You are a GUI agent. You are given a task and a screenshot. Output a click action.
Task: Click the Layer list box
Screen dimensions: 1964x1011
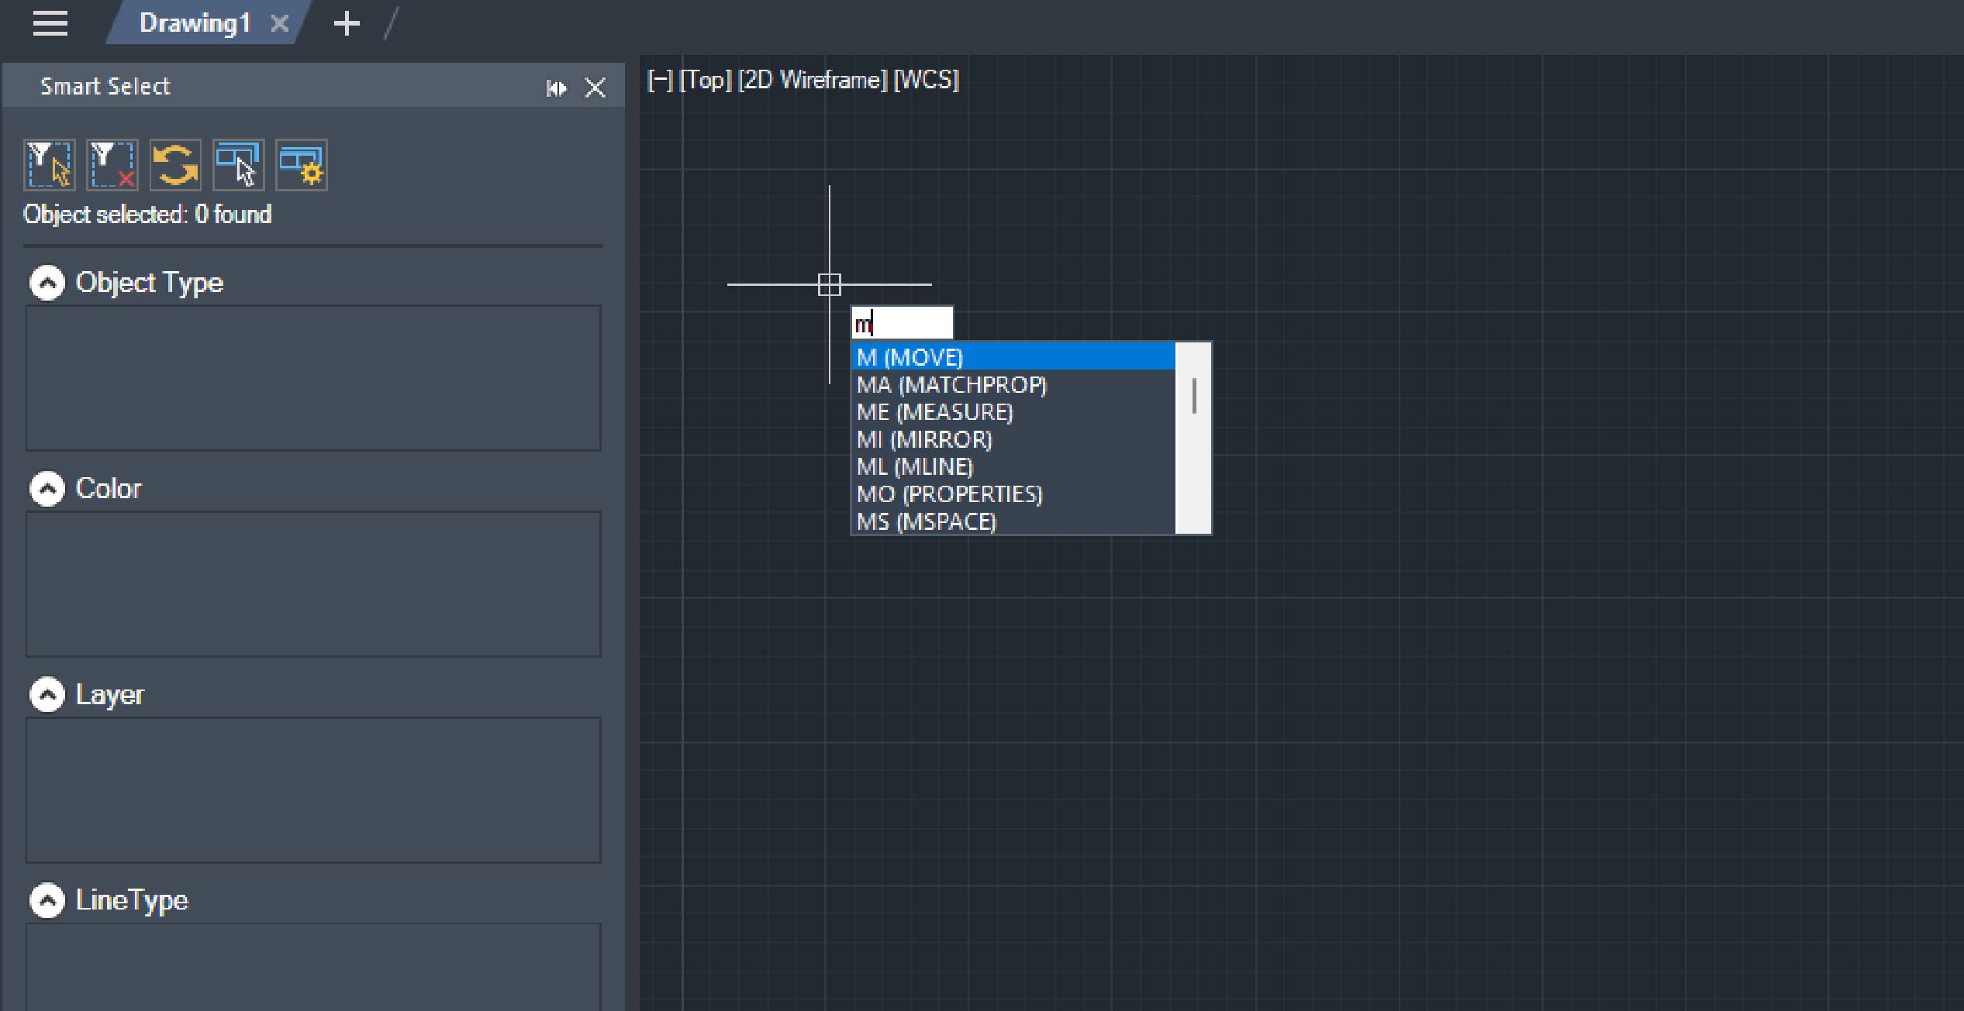point(313,790)
